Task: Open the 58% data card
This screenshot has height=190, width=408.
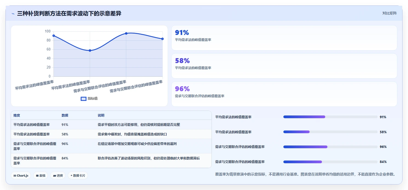Action: [x=284, y=66]
